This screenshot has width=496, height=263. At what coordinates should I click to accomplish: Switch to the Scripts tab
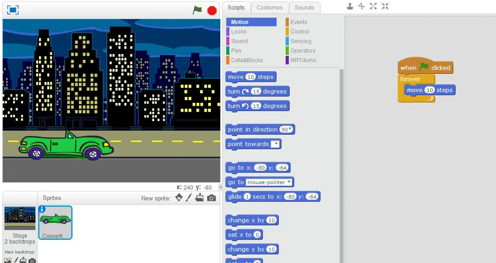pyautogui.click(x=236, y=8)
